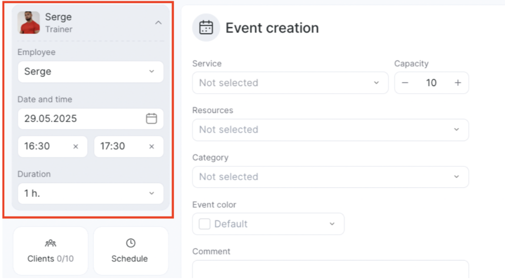Click the Default event color swatch
The height and width of the screenshot is (280, 505).
tap(204, 224)
